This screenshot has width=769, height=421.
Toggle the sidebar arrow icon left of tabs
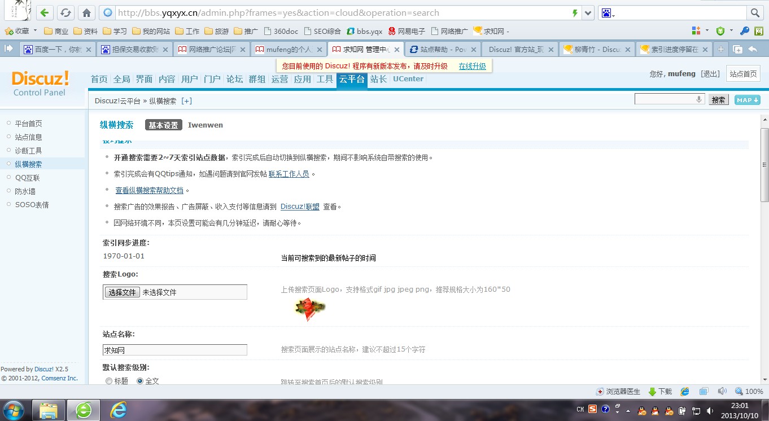9,49
